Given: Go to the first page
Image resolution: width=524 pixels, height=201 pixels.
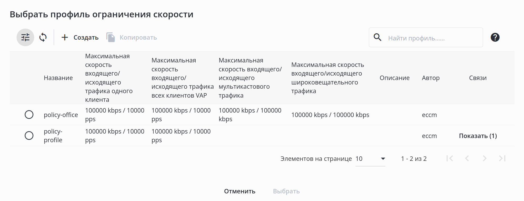Looking at the screenshot, I should pos(450,158).
